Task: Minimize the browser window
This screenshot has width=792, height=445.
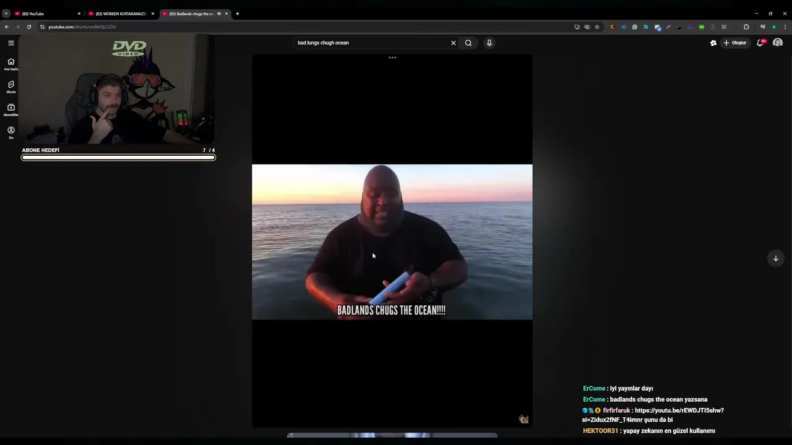Action: (x=756, y=14)
